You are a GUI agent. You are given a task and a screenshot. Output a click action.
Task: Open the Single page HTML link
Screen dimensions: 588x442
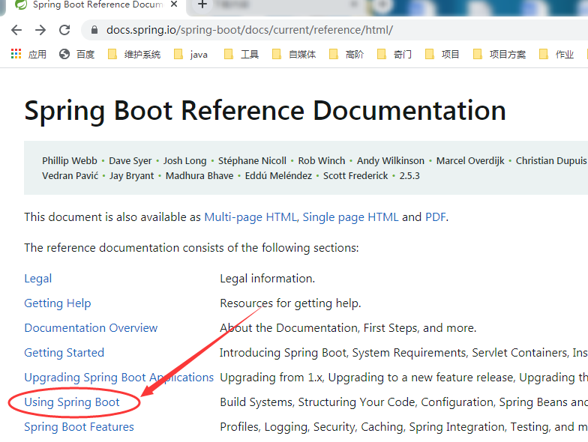350,217
